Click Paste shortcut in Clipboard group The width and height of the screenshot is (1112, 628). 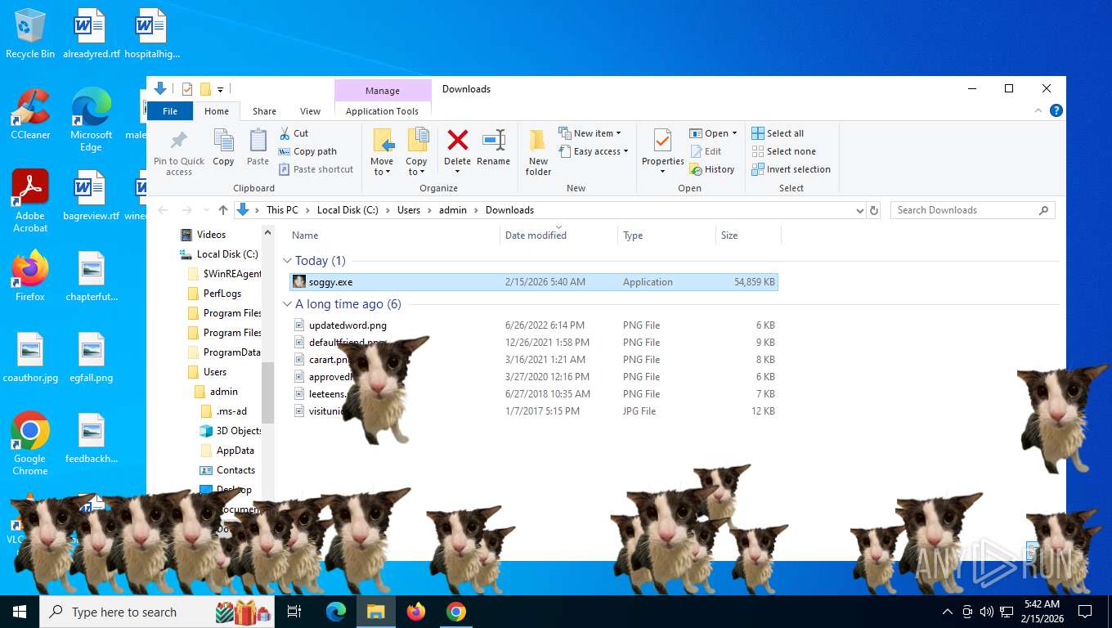316,169
